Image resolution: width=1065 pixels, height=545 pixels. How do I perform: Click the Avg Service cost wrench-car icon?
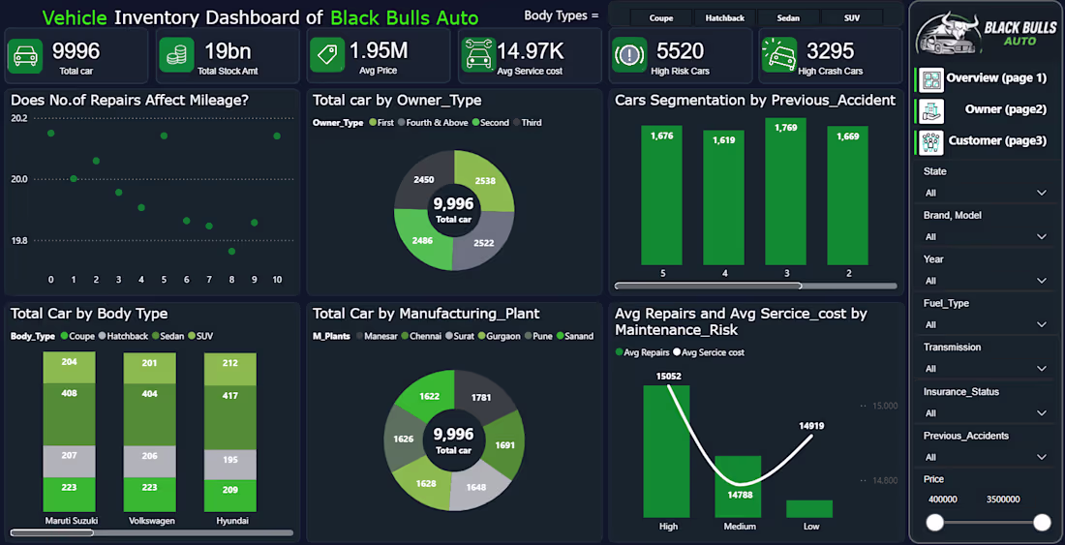(x=478, y=55)
